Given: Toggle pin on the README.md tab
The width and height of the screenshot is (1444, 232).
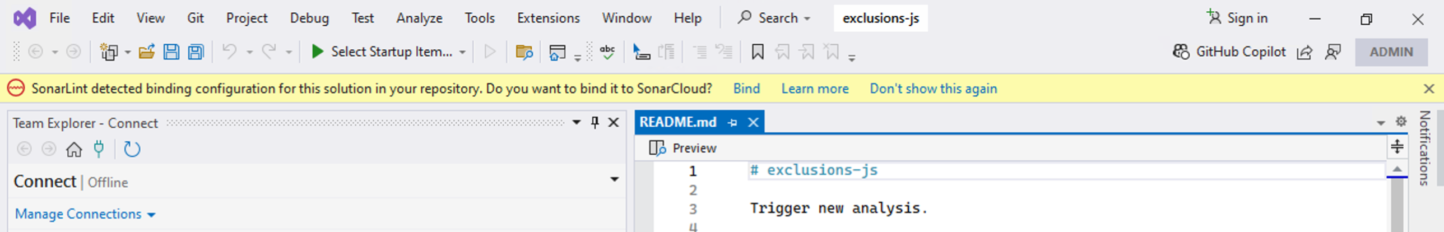Looking at the screenshot, I should click(732, 122).
